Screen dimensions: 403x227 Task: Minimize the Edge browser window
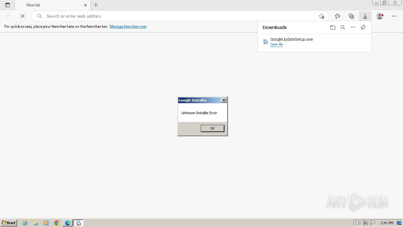pyautogui.click(x=376, y=3)
